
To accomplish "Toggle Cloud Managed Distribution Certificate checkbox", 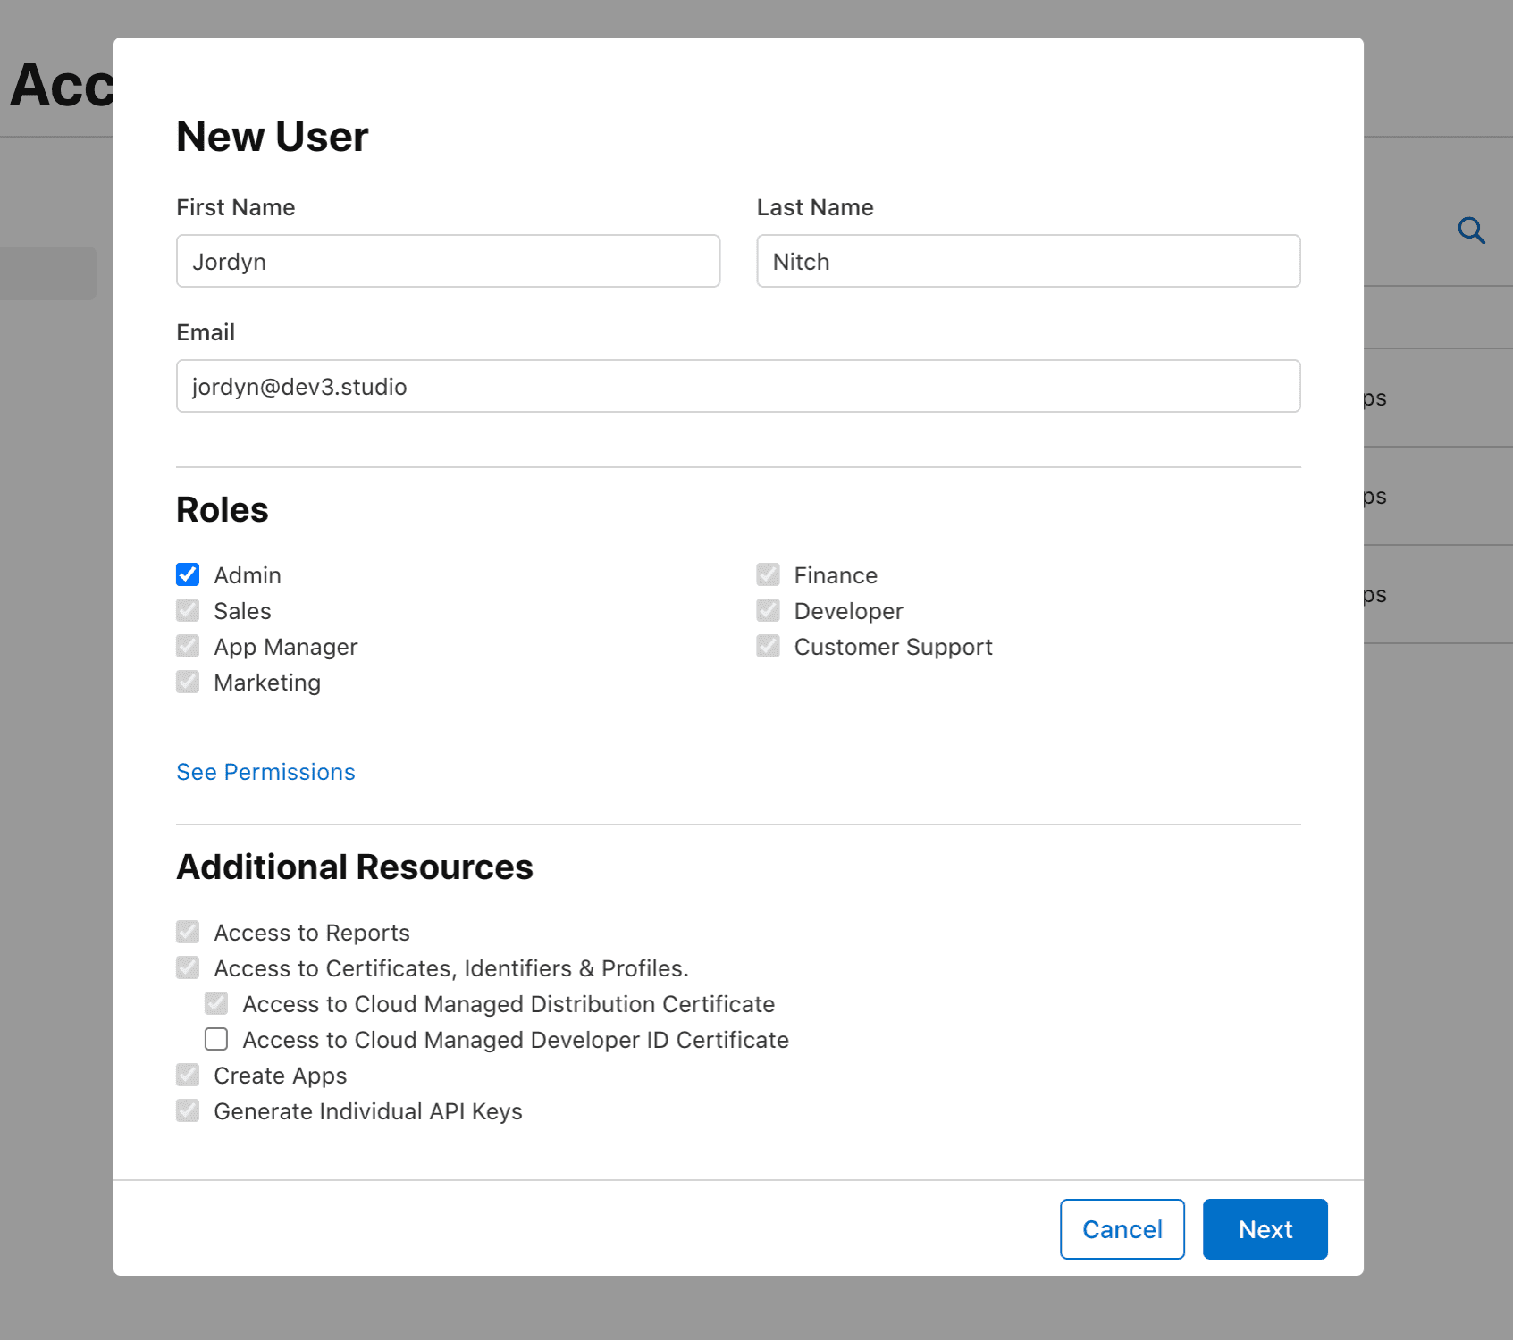I will 216,1003.
